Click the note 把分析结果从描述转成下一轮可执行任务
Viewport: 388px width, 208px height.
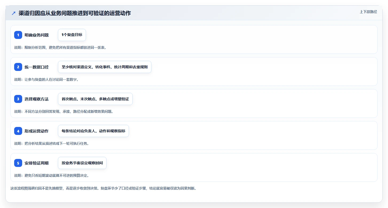coord(52,143)
